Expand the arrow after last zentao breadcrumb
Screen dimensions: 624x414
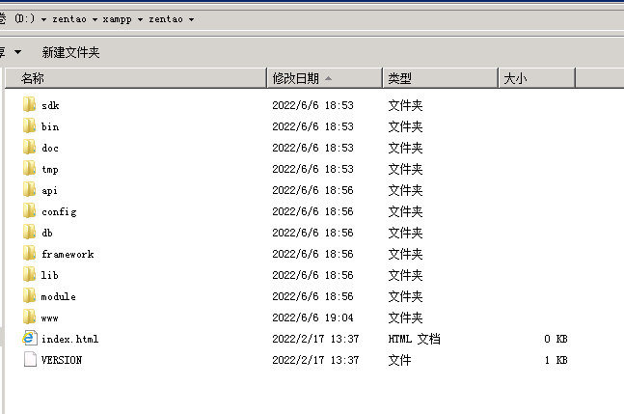191,19
